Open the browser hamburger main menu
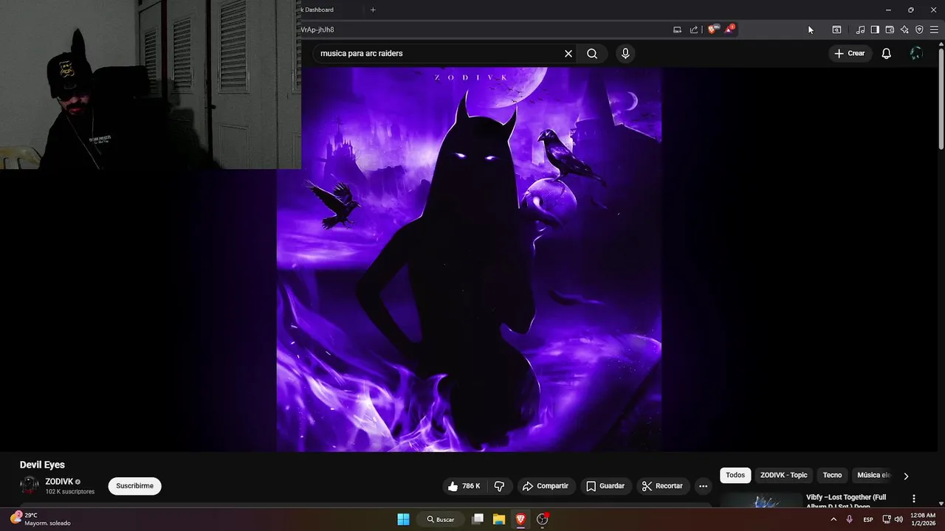Screen dimensions: 945x531 click(934, 29)
